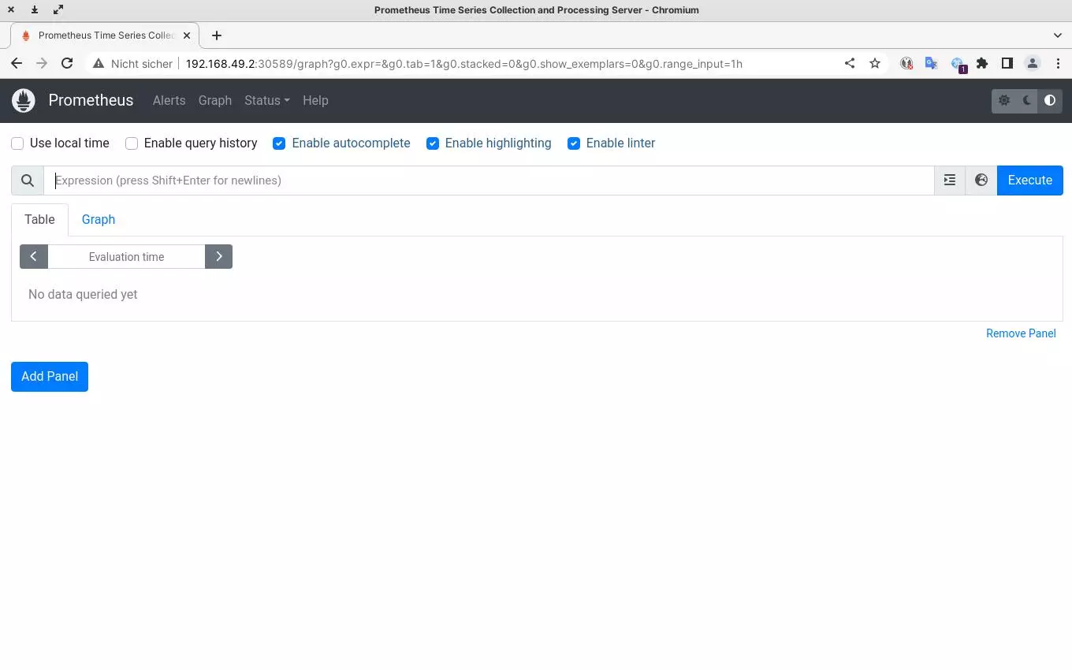
Task: Select the browser-preferred auto theme contrast icon
Action: 1050,101
